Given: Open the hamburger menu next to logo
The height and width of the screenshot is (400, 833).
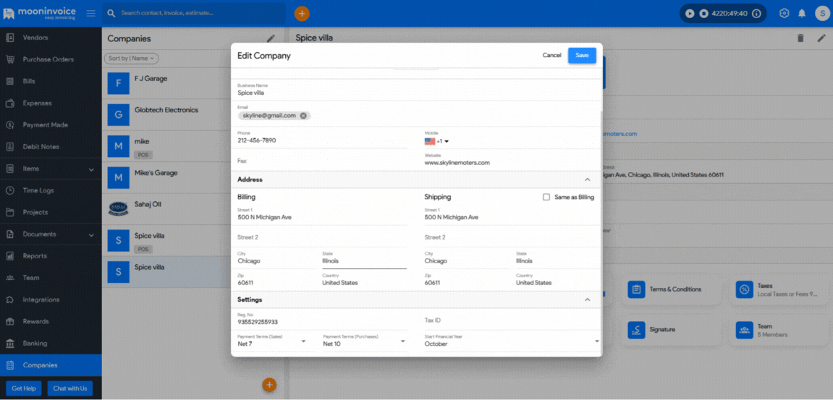Looking at the screenshot, I should click(x=91, y=13).
